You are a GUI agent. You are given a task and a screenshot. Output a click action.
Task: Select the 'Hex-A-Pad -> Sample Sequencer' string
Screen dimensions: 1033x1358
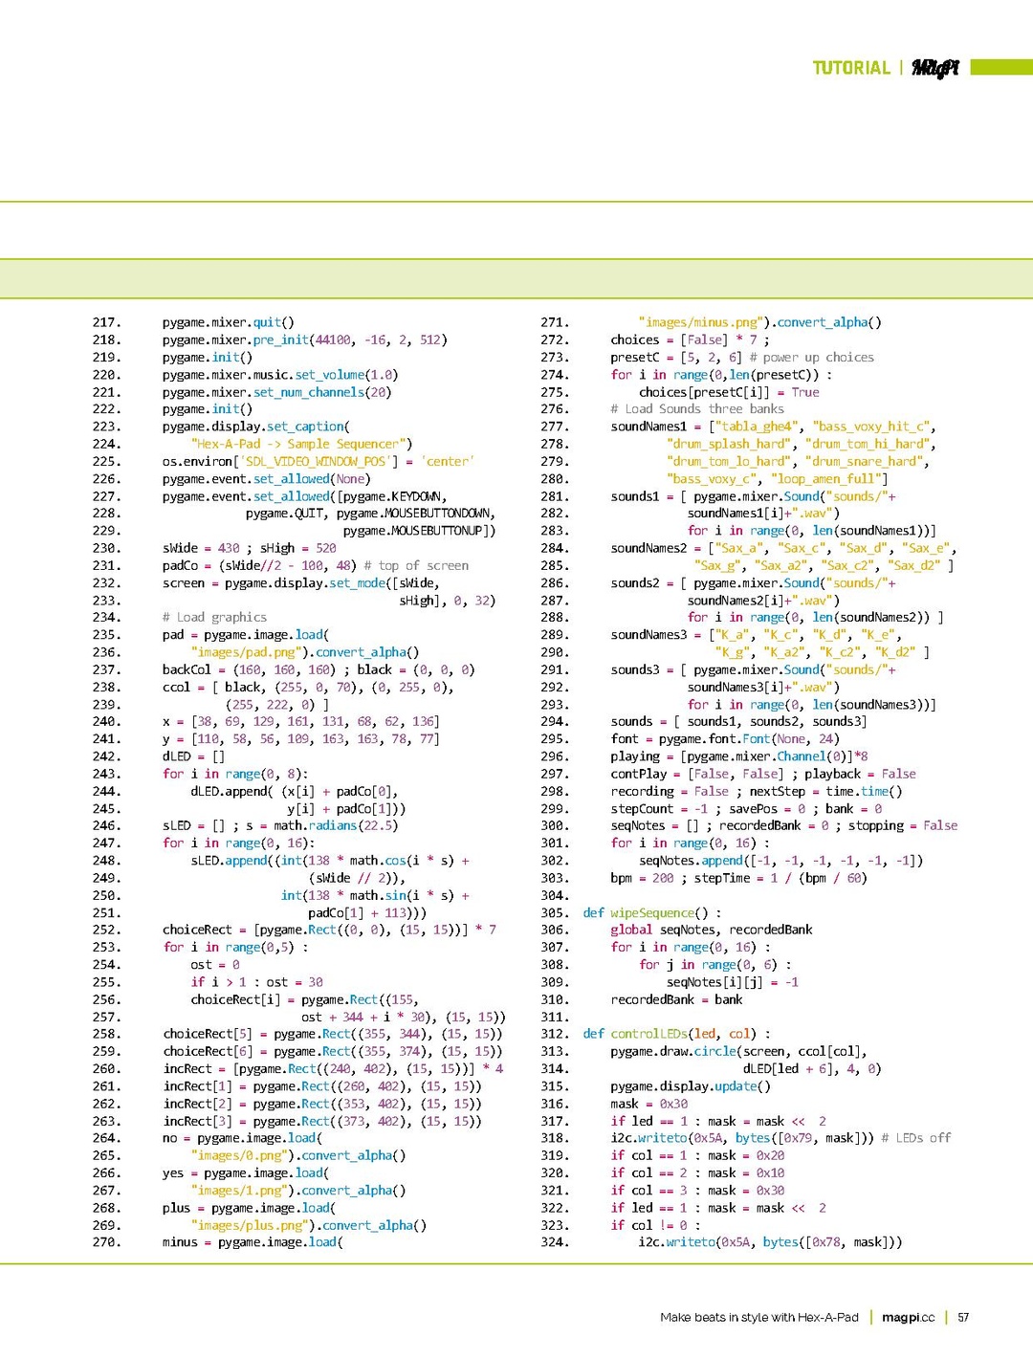pos(301,444)
